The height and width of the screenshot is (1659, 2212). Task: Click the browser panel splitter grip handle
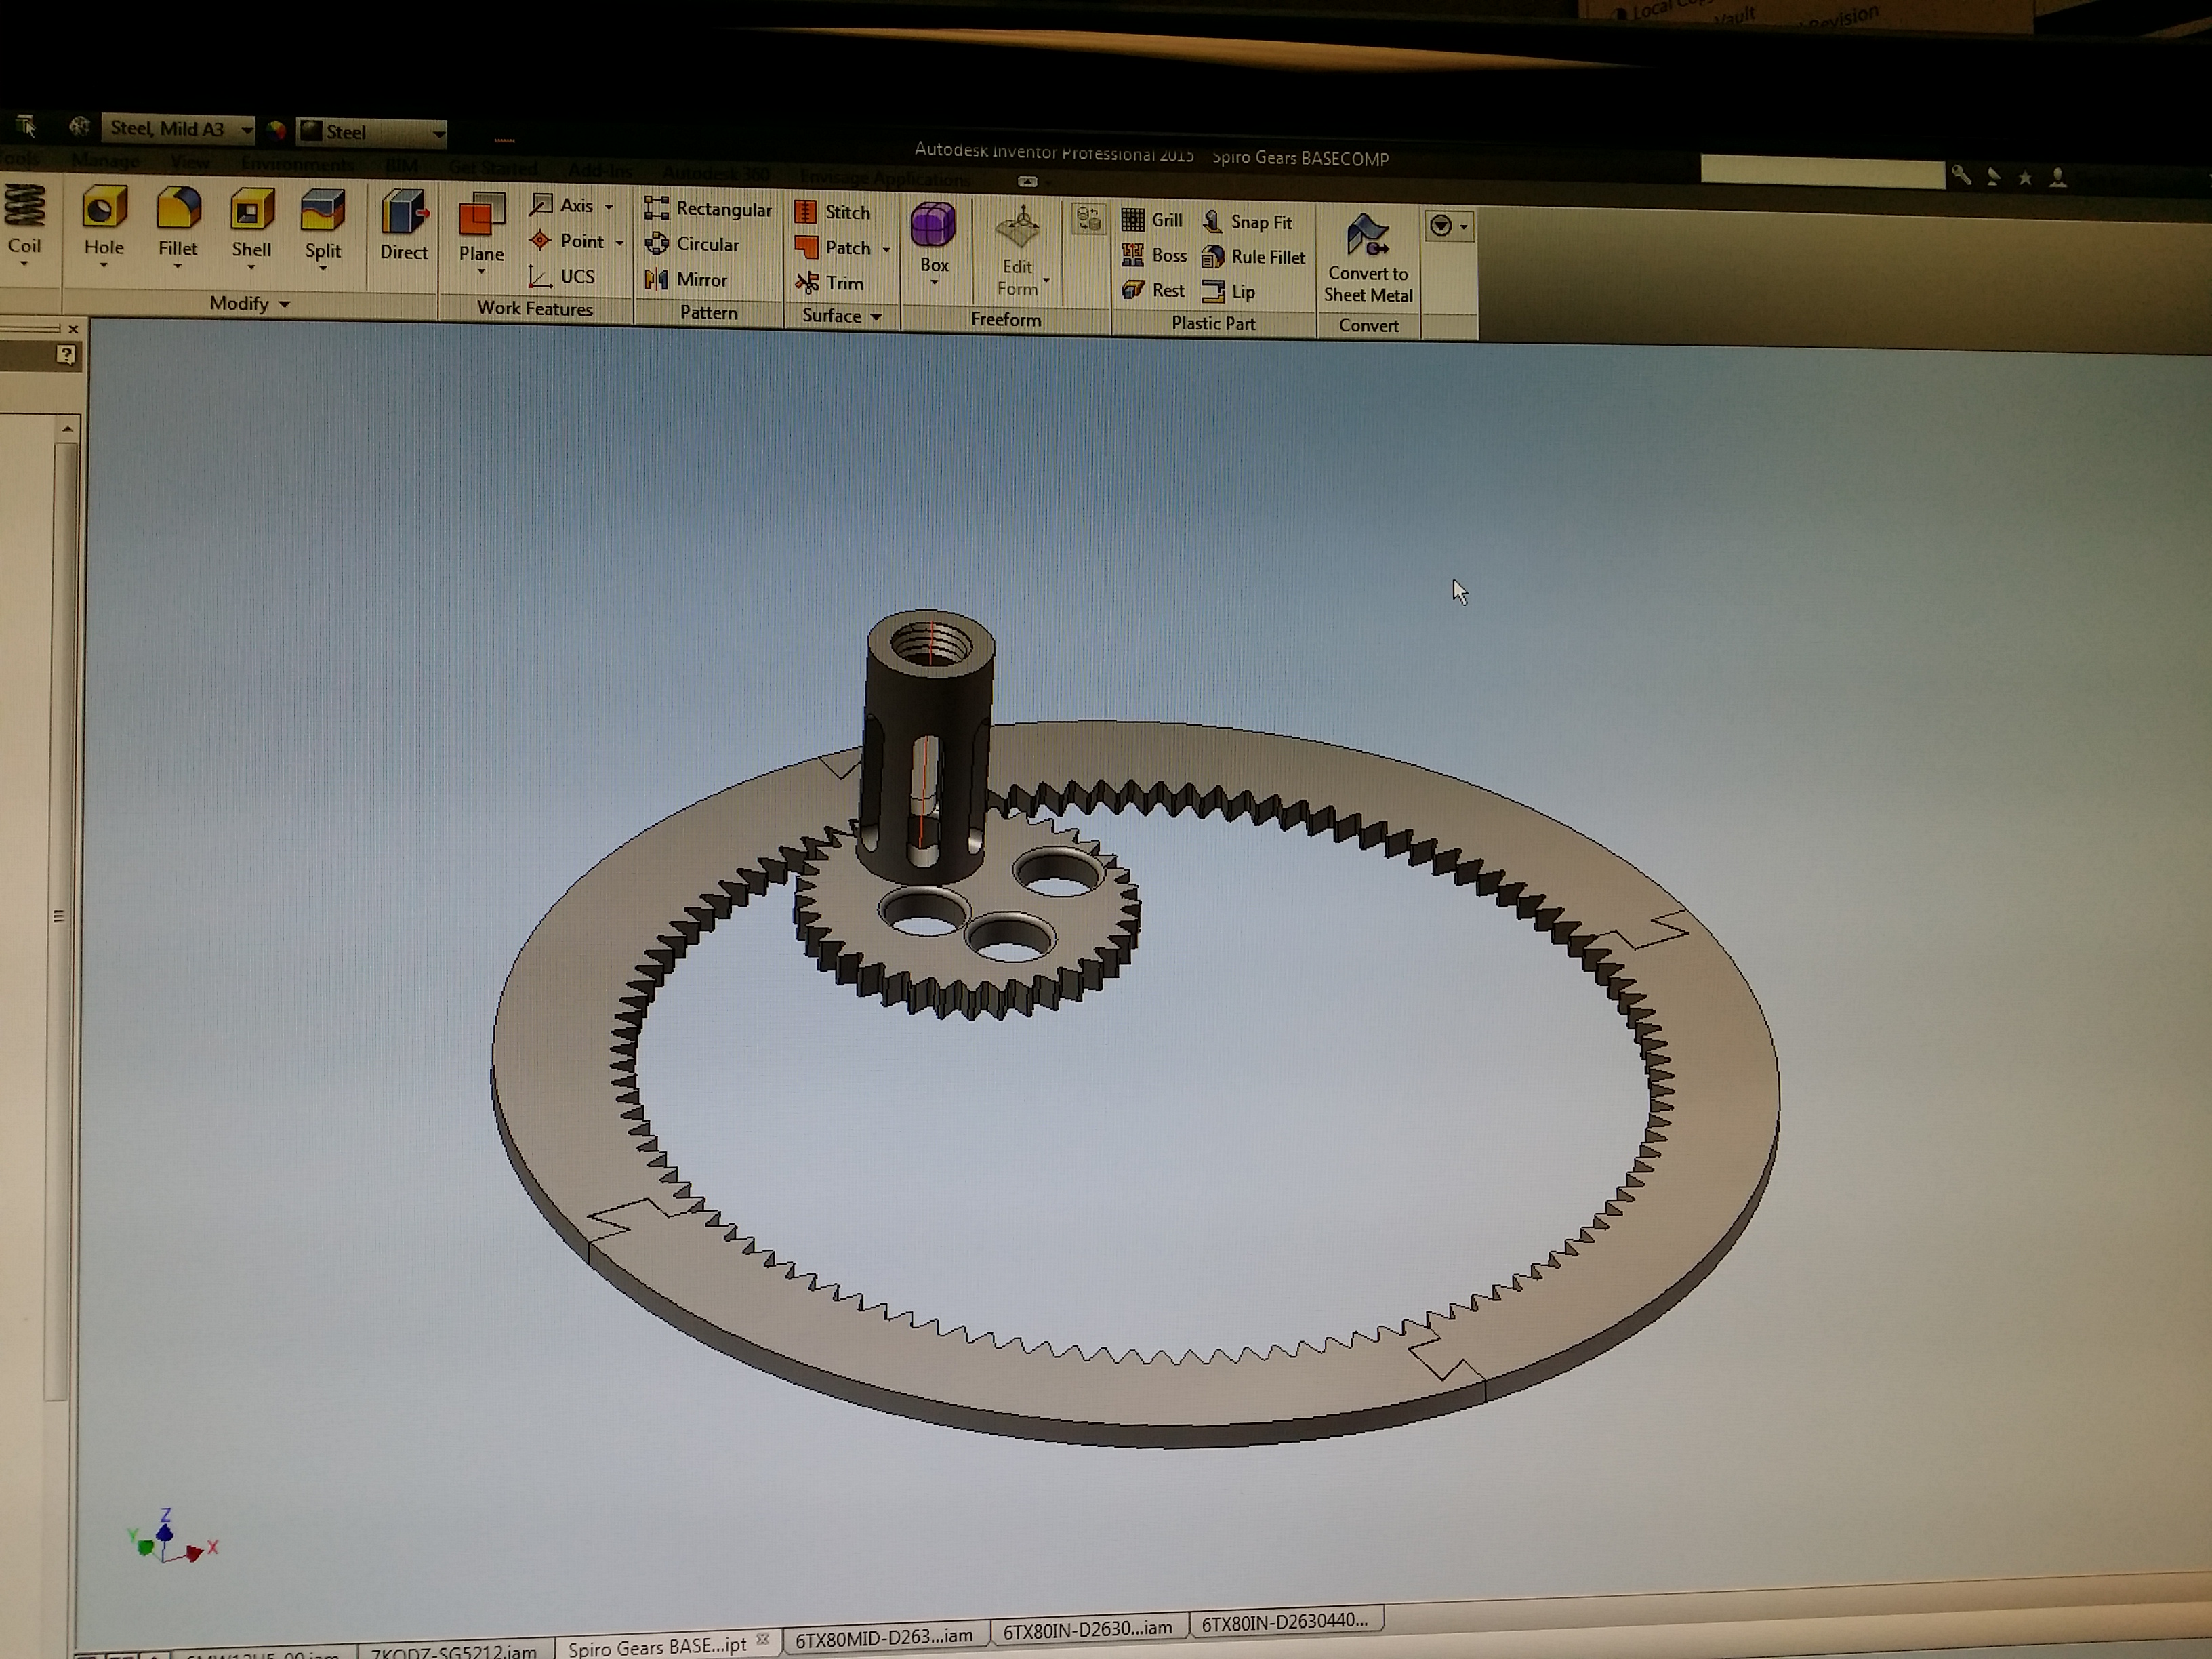click(58, 915)
